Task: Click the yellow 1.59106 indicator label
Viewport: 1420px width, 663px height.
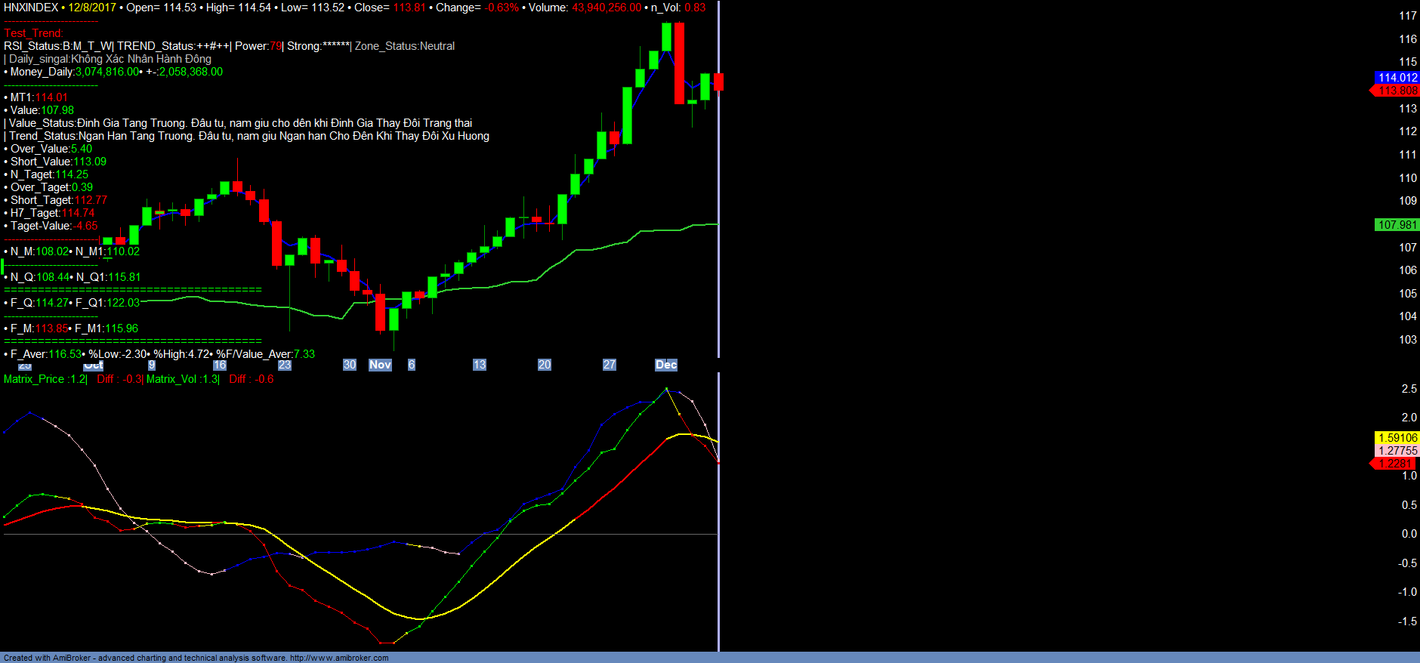Action: point(1397,438)
